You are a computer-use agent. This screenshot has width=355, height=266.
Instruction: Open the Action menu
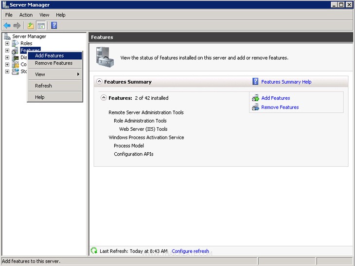tap(26, 15)
